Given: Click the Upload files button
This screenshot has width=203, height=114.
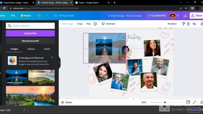Looking at the screenshot, I should pos(30,33).
